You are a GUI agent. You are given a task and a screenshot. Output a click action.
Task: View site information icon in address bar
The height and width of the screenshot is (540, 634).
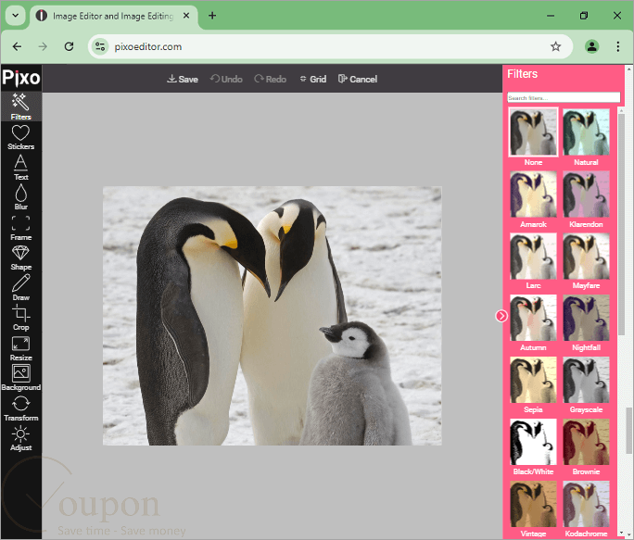[100, 46]
